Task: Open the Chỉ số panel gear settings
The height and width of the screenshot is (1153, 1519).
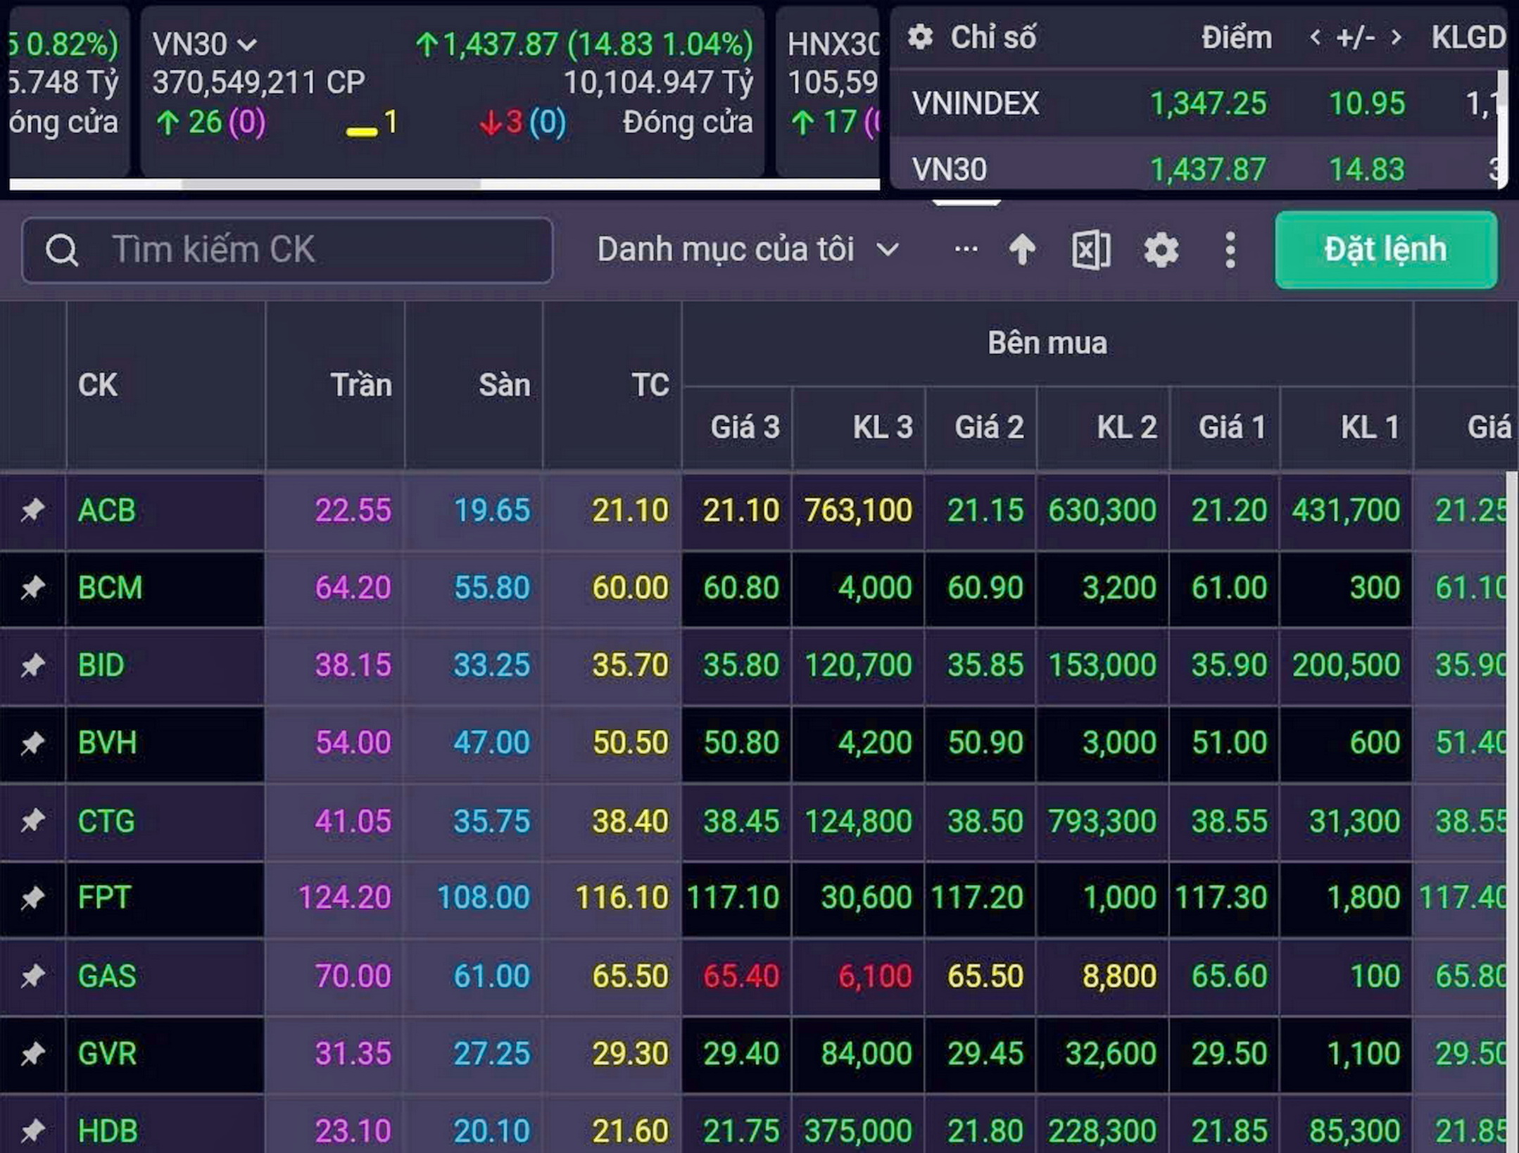Action: point(920,37)
